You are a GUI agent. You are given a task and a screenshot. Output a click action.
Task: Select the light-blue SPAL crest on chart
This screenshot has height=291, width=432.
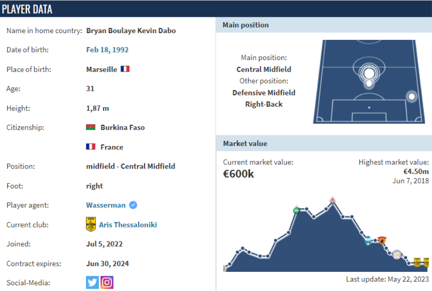point(368,241)
